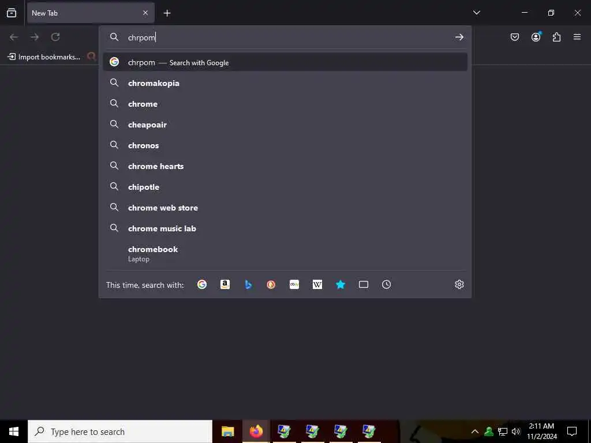Open the network icon in system tray
The image size is (591, 443).
503,431
